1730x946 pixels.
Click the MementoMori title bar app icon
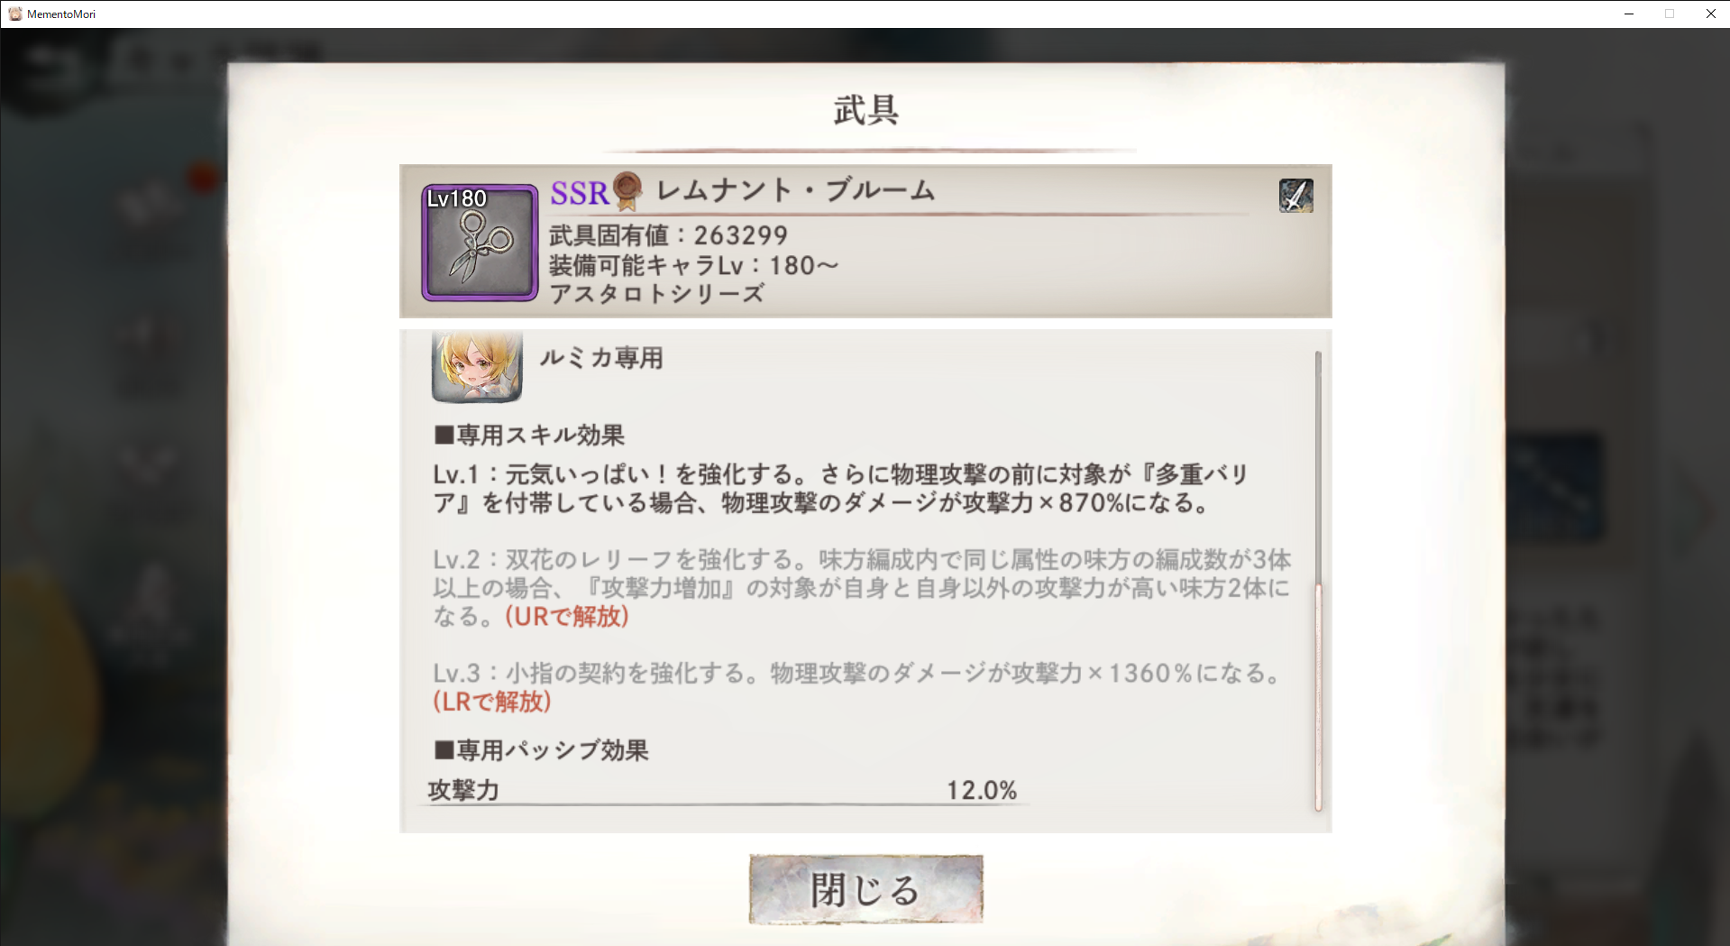coord(14,14)
